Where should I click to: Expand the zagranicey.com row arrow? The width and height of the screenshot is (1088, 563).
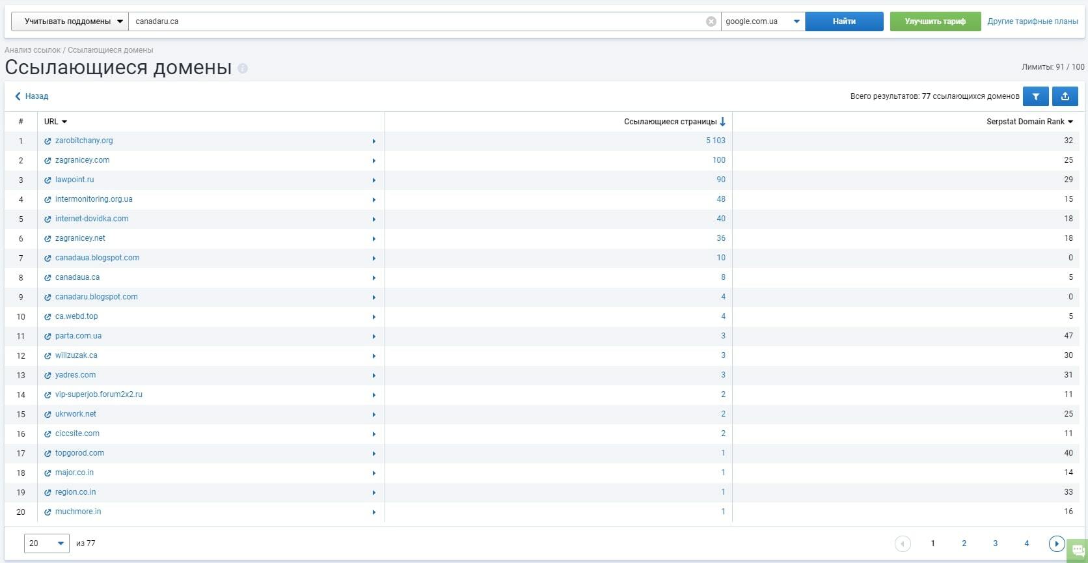tap(374, 161)
